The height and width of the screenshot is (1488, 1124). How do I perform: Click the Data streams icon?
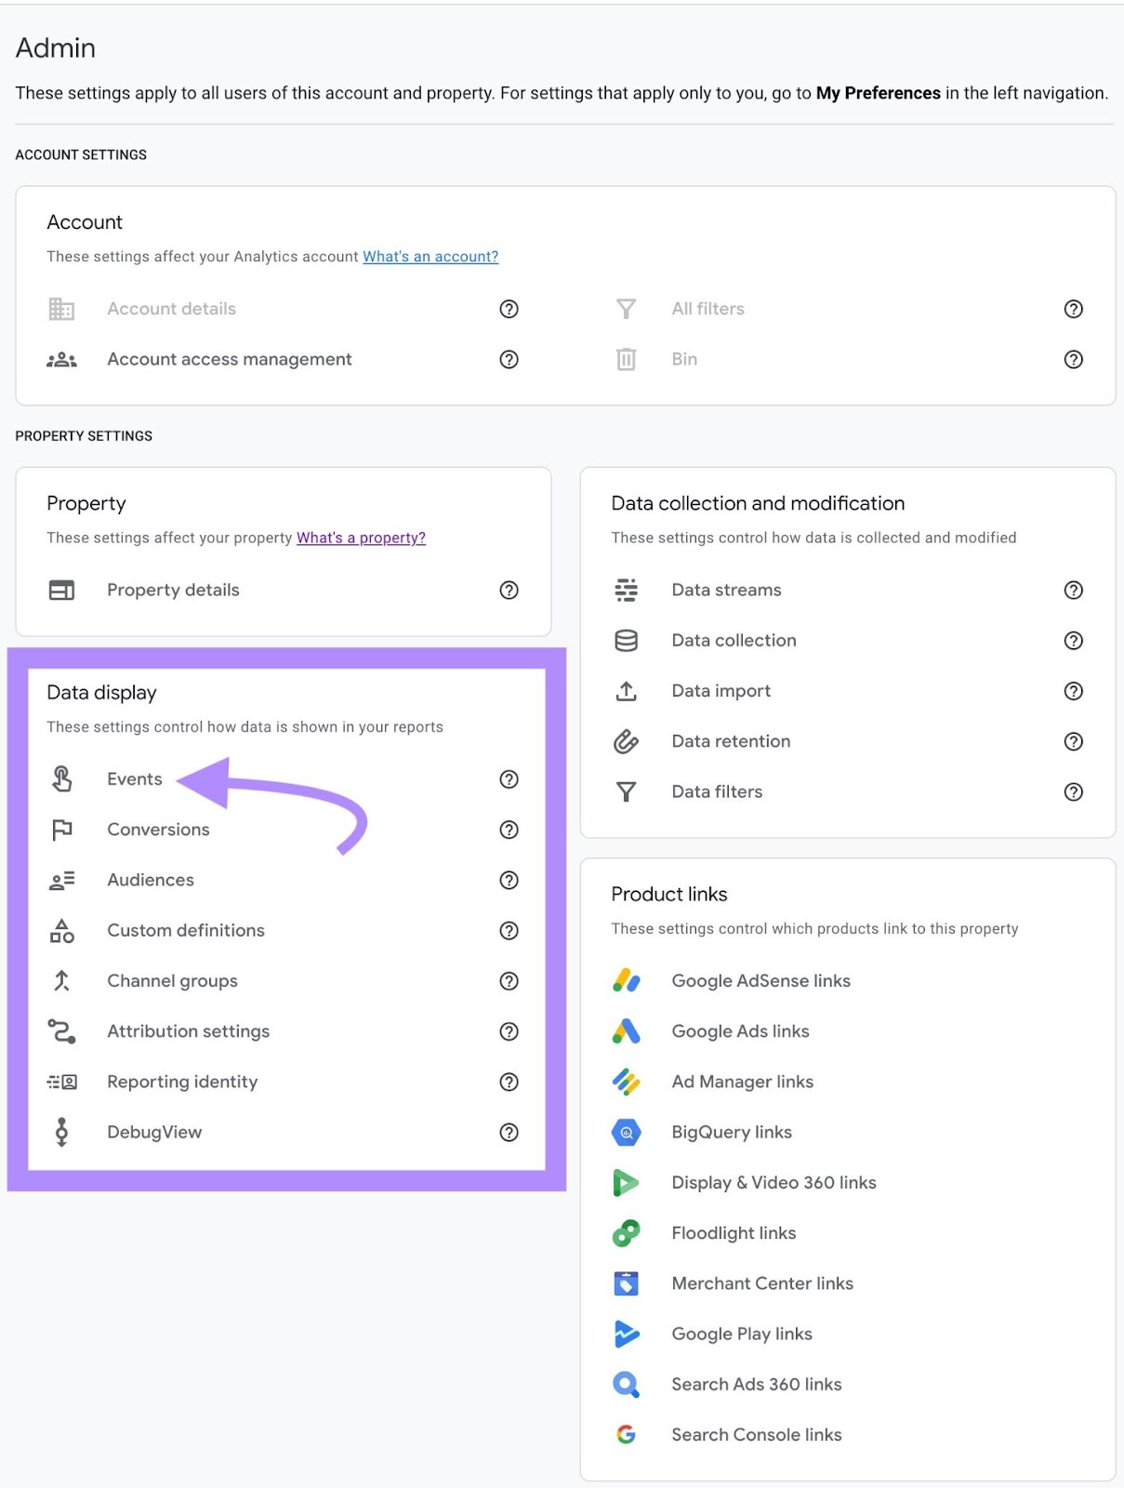[627, 590]
